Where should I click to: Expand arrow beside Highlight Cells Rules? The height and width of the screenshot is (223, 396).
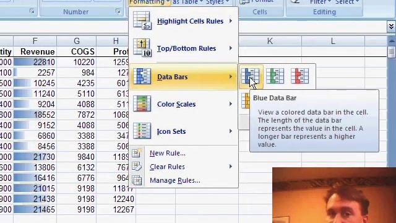231,21
